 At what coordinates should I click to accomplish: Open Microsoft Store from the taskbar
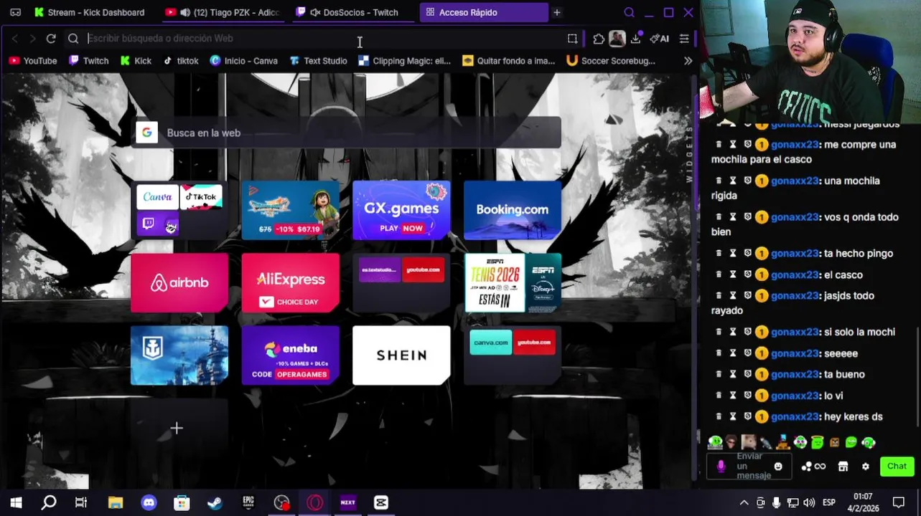(x=182, y=503)
